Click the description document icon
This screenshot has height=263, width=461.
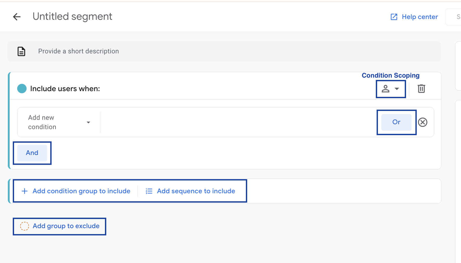pyautogui.click(x=21, y=51)
